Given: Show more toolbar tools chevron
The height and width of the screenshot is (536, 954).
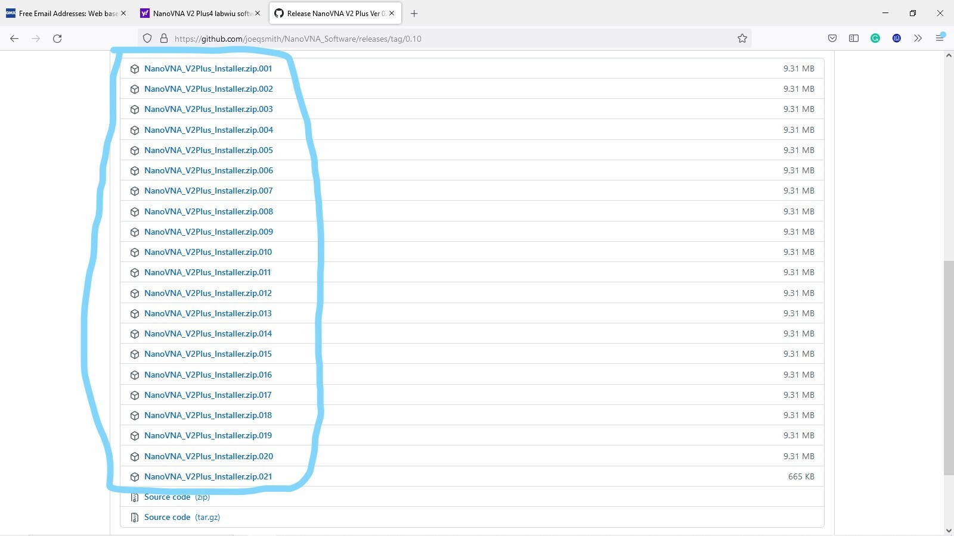Looking at the screenshot, I should click(918, 39).
